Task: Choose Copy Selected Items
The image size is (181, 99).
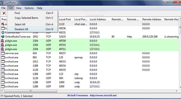Action: [33, 18]
